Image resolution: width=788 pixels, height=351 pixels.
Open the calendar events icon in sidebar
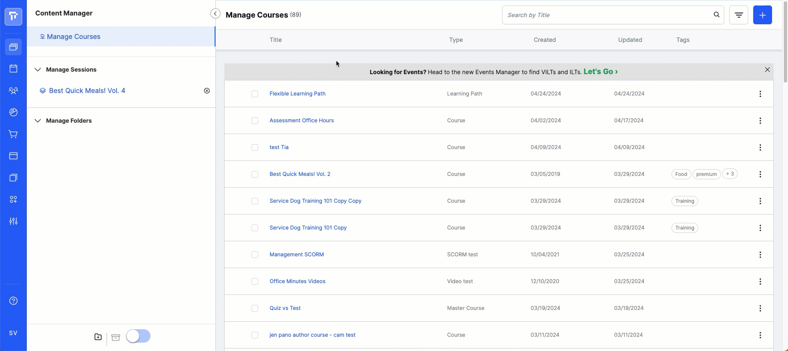point(13,69)
